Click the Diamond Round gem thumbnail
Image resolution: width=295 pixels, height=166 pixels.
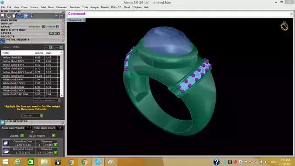[x=6, y=151]
